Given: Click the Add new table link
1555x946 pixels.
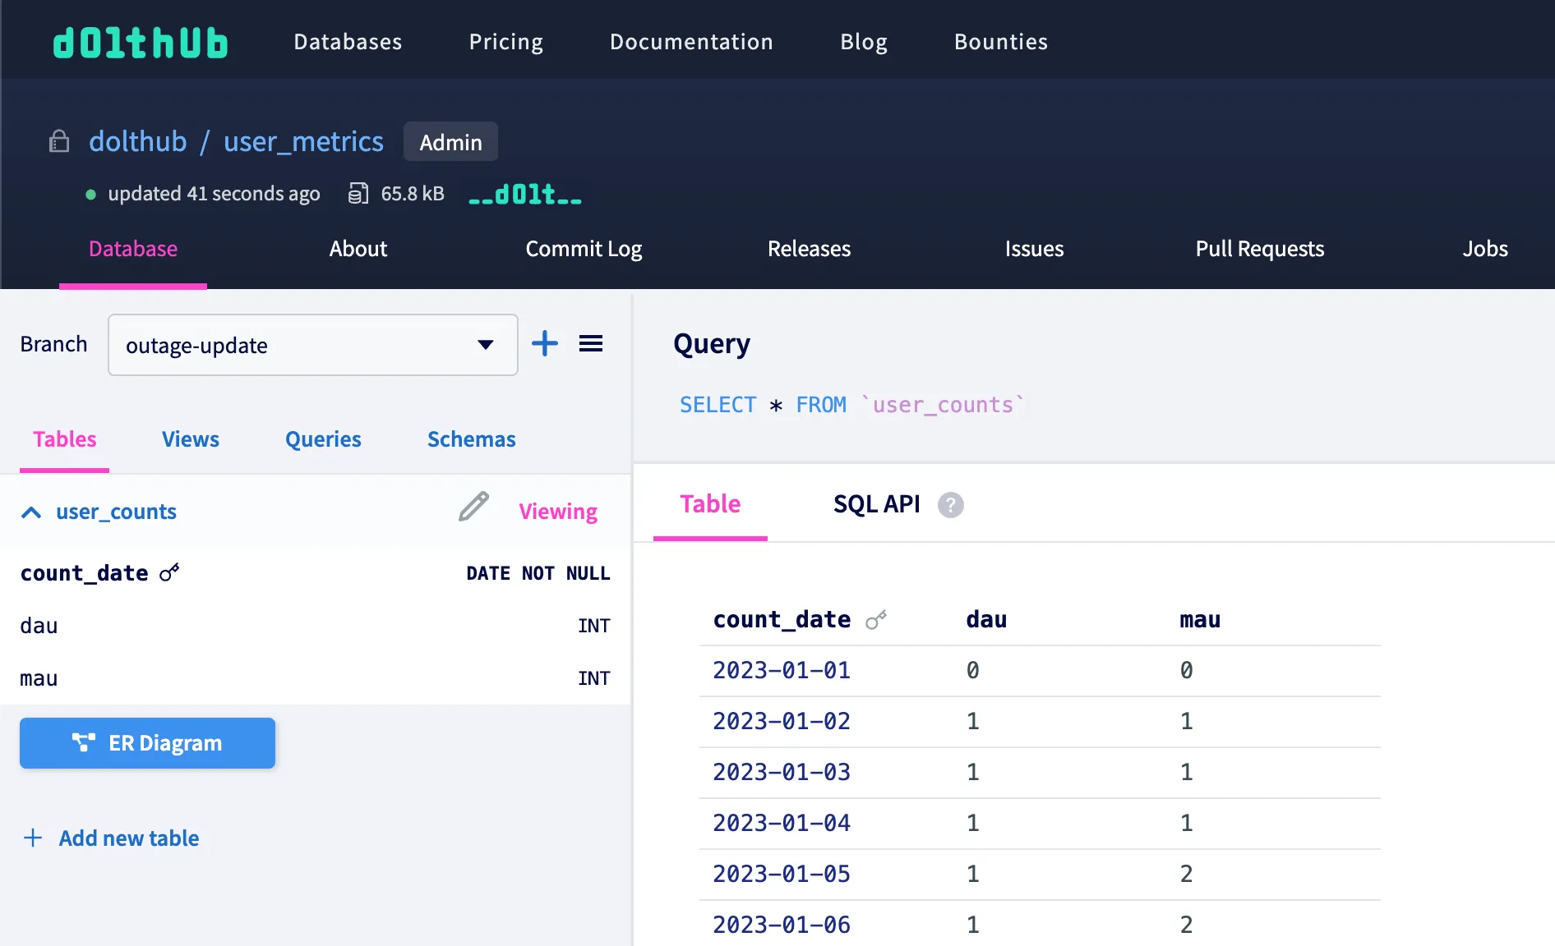Looking at the screenshot, I should [x=128, y=838].
